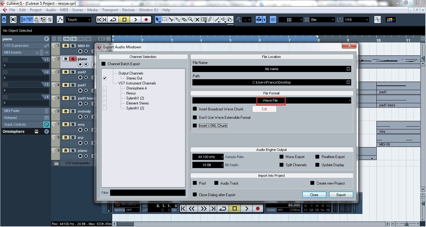426x227 pixels.
Task: Click the Record button in the transport bar
Action: (258, 208)
